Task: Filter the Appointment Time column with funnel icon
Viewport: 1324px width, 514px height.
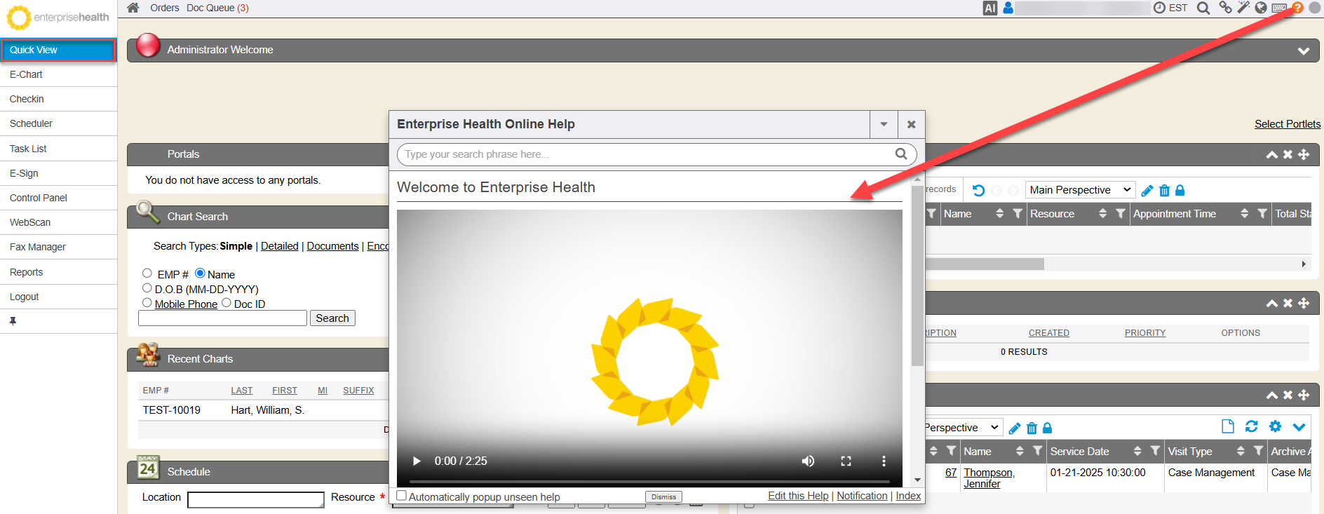Action: (1262, 214)
